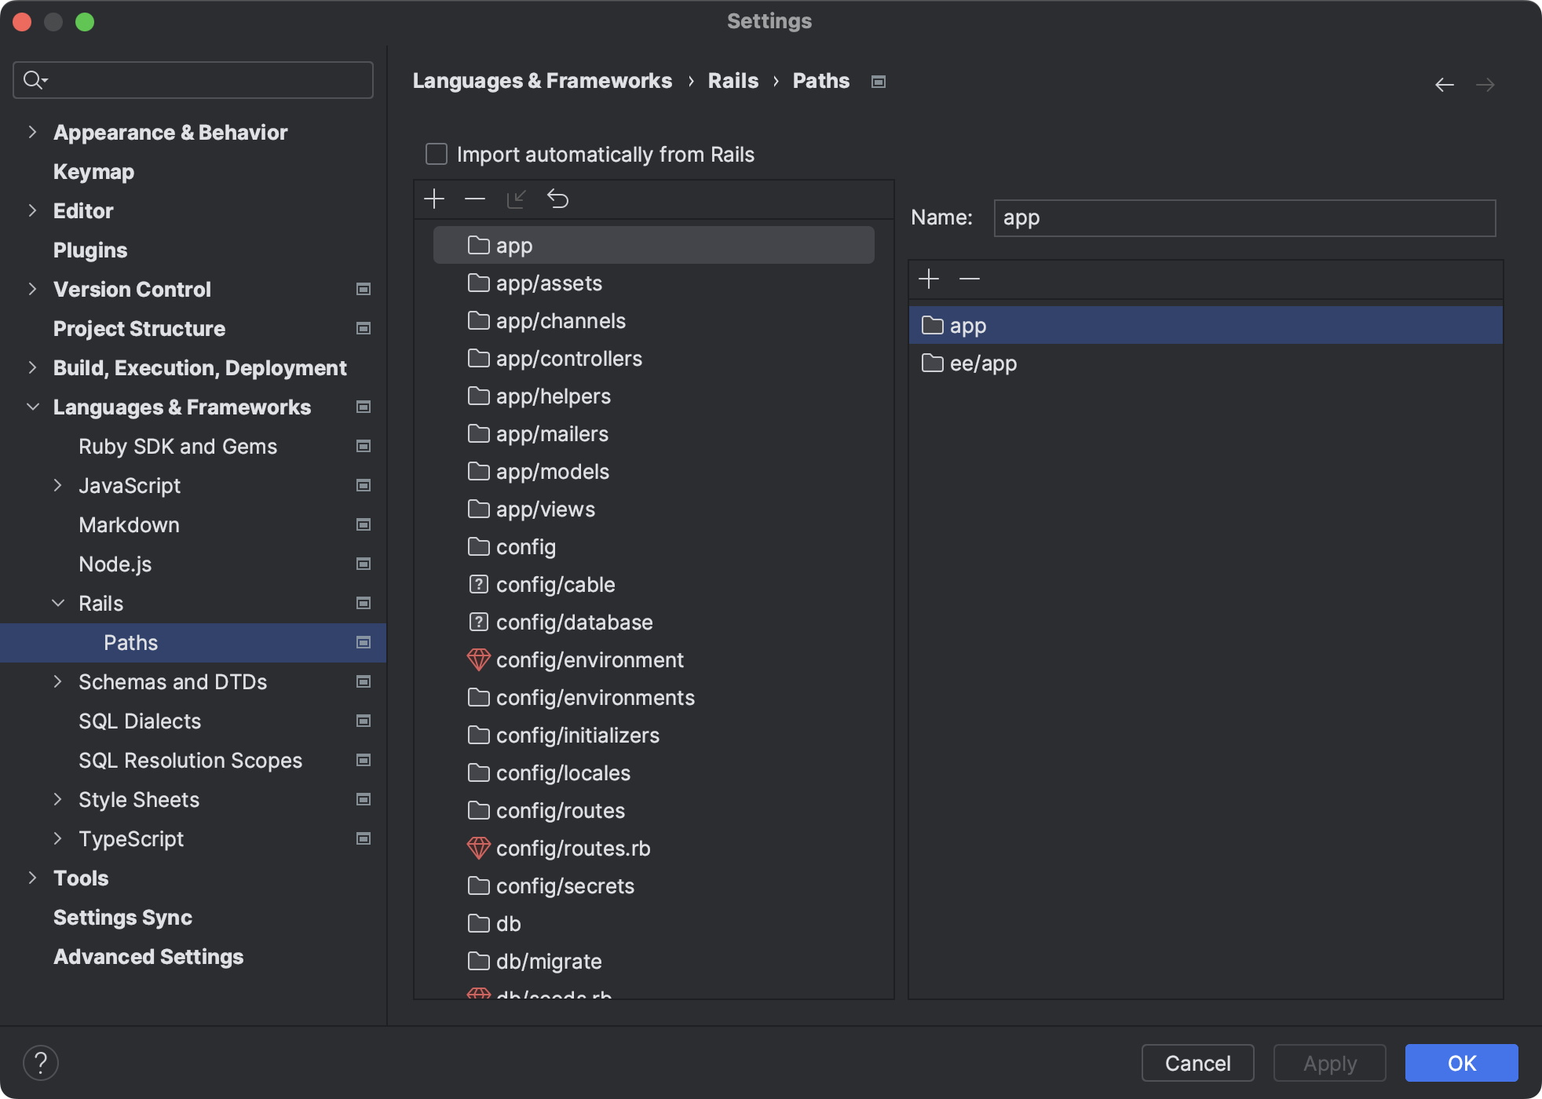
Task: Open Plugins settings
Action: click(x=90, y=250)
